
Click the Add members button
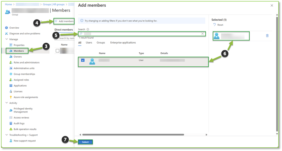[64, 21]
